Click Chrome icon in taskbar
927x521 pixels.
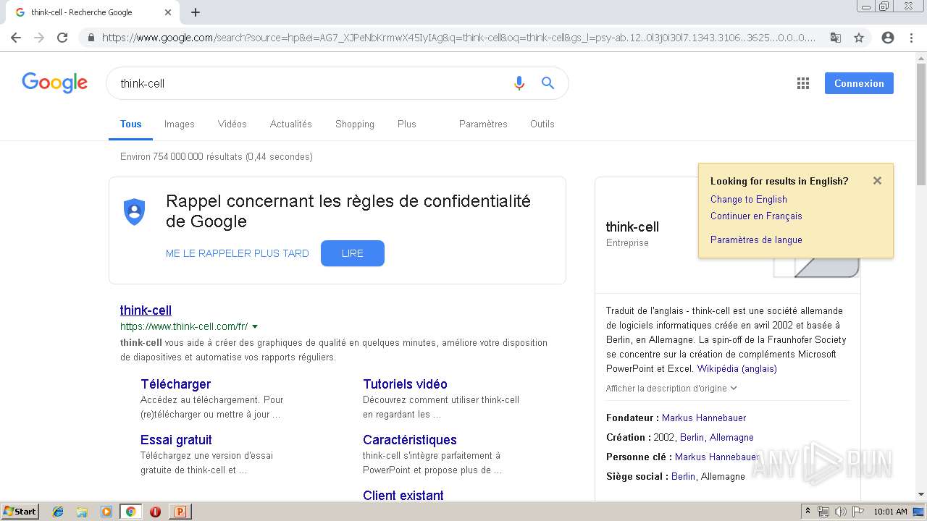point(130,512)
